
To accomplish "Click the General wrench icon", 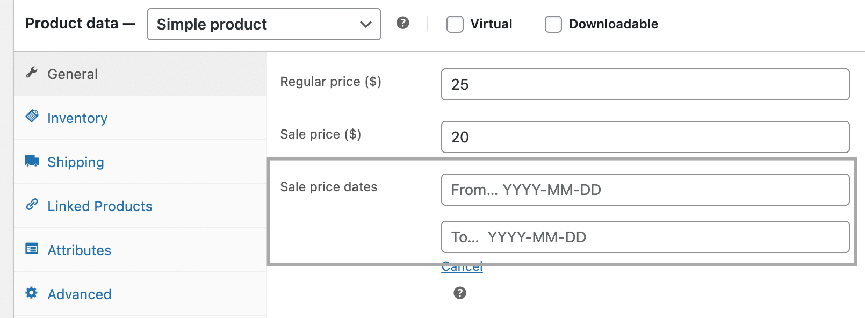I will coord(32,72).
